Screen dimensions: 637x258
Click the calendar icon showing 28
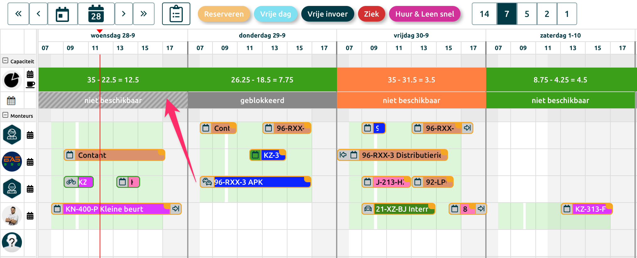96,14
